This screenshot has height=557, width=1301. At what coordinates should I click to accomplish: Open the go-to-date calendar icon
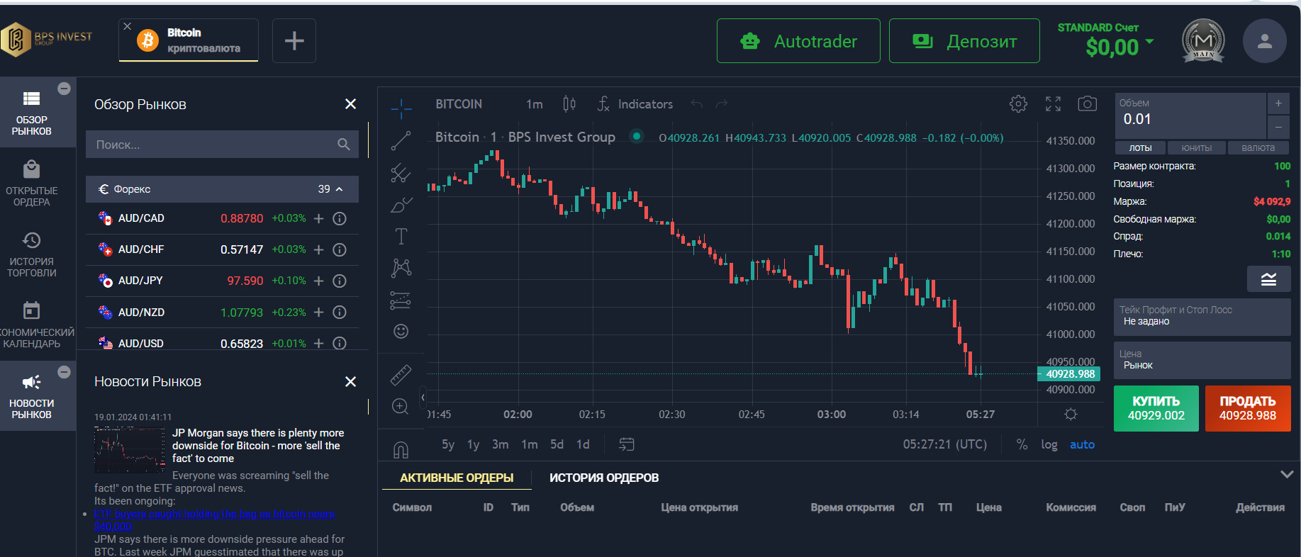coord(626,444)
